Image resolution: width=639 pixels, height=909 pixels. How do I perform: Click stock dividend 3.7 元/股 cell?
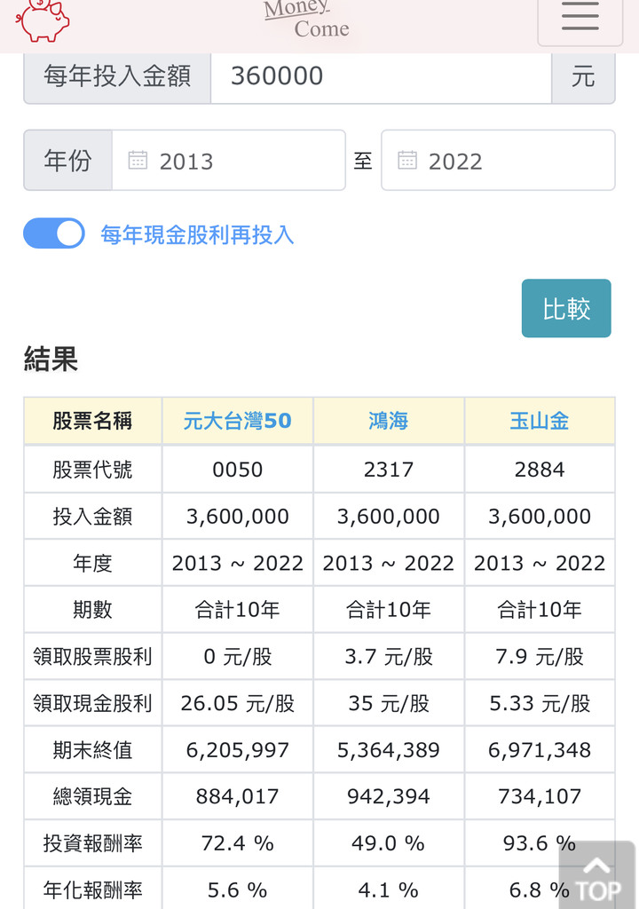[x=389, y=656]
